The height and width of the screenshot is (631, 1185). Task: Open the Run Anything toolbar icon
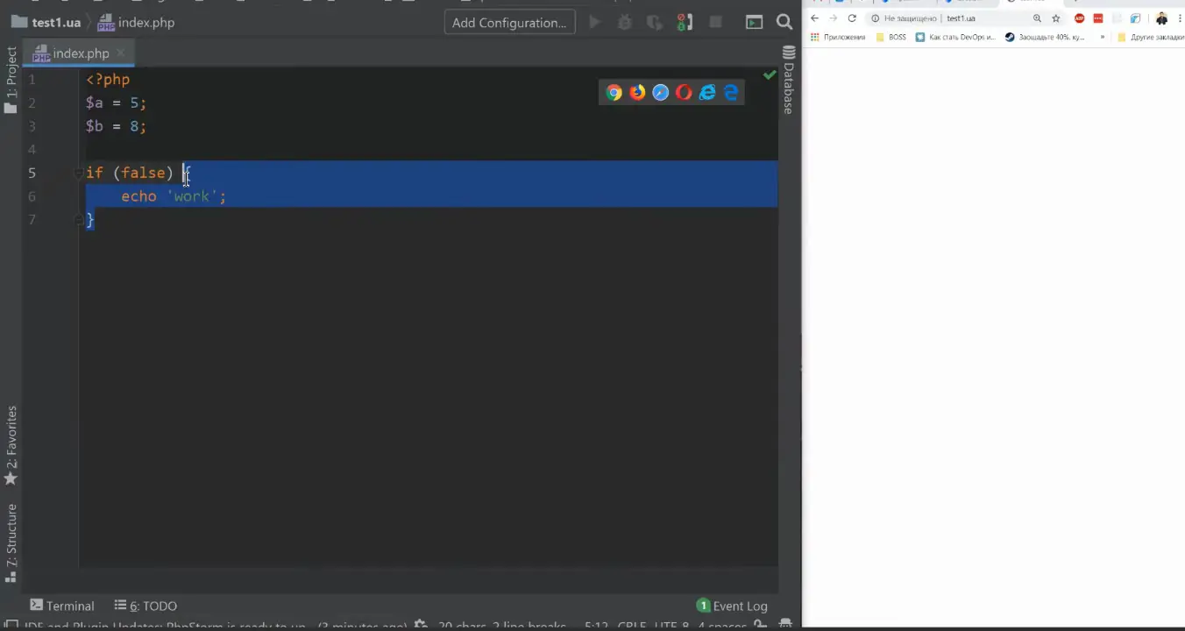coord(754,23)
